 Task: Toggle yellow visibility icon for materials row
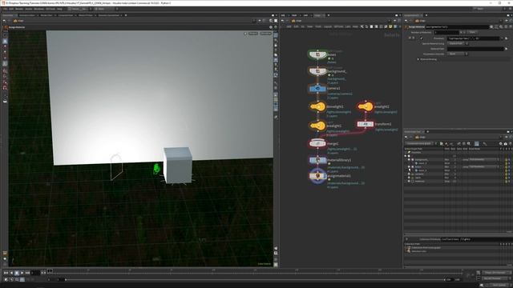coord(506,182)
